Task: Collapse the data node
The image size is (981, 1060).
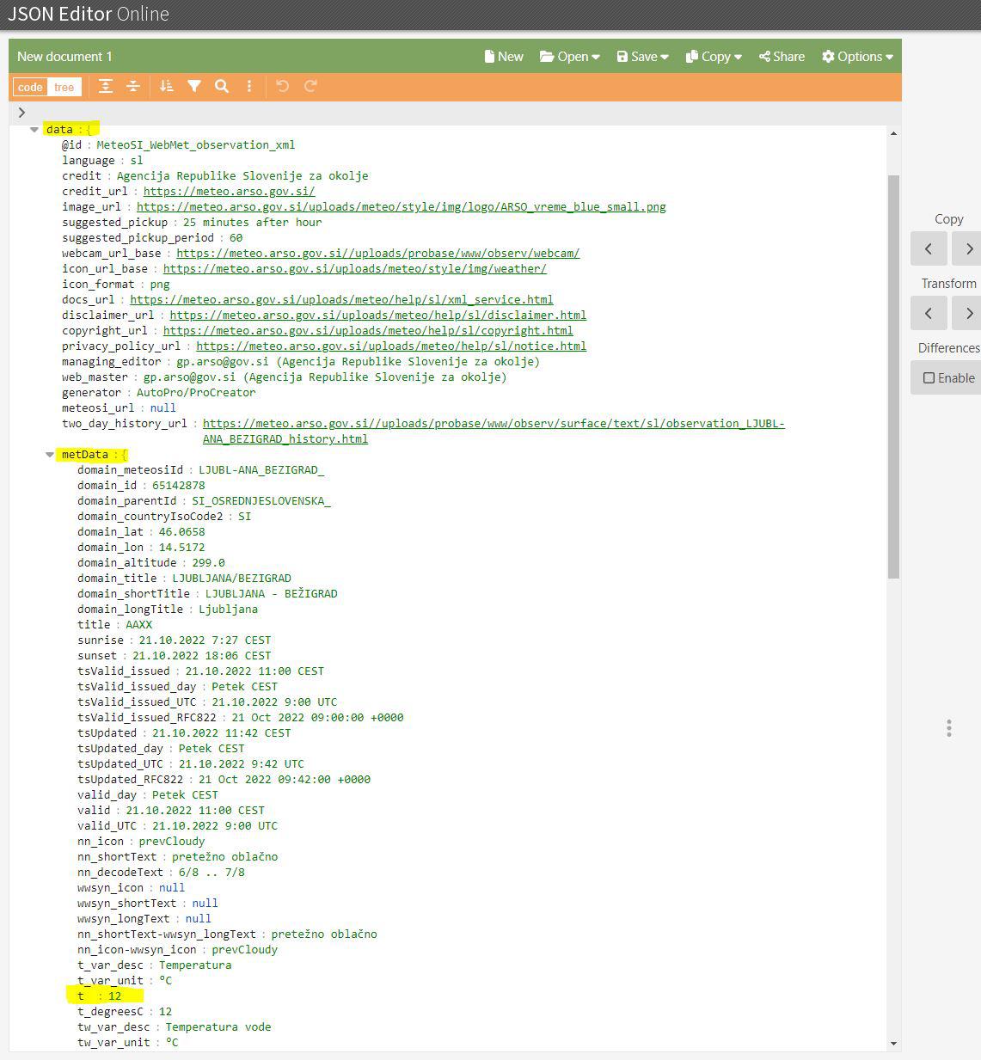Action: coord(34,130)
